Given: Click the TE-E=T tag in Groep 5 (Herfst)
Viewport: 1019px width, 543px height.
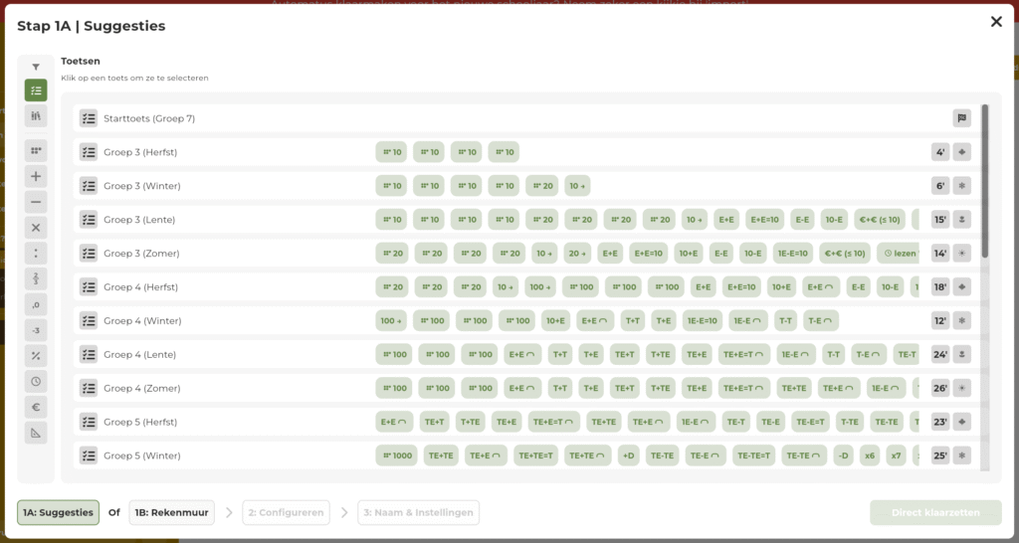Looking at the screenshot, I should point(810,423).
